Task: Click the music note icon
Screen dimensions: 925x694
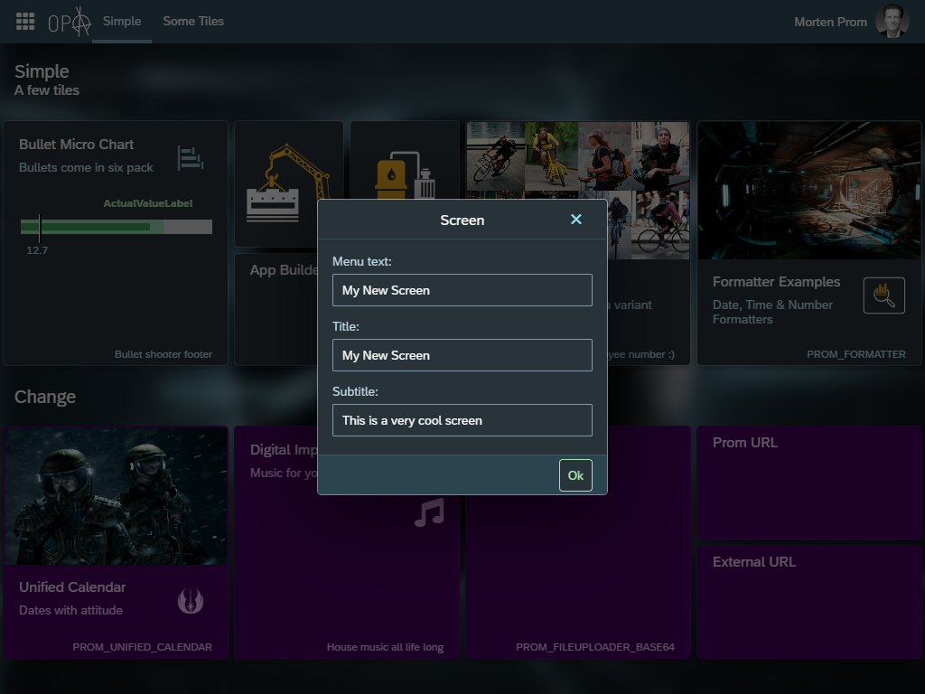Action: pyautogui.click(x=429, y=512)
